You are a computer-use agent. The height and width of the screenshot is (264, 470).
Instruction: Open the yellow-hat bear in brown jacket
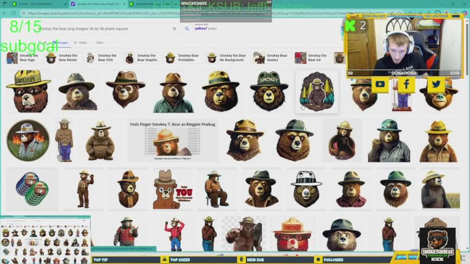[x=438, y=141]
